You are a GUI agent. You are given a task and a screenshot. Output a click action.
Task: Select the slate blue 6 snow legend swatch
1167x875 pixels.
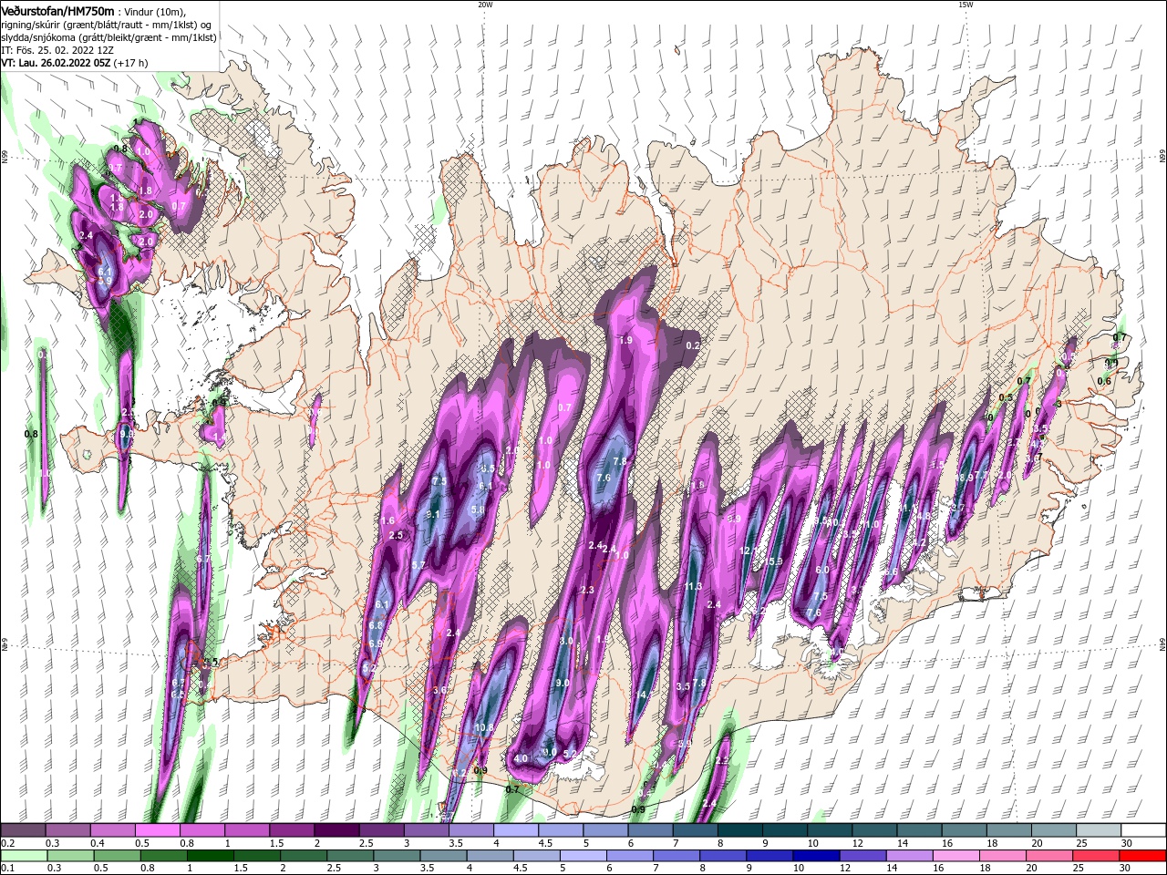click(x=650, y=829)
